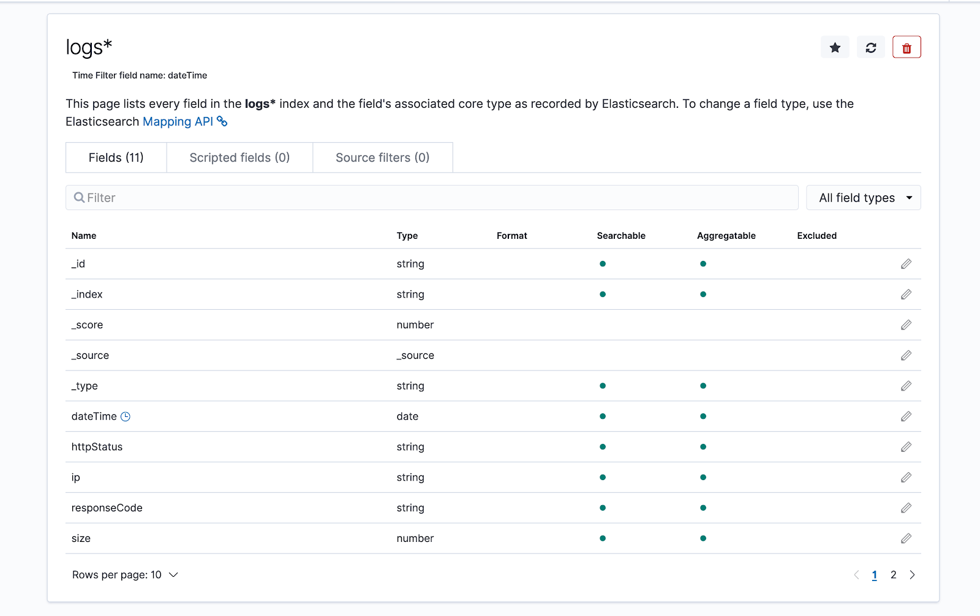The image size is (980, 616).
Task: Switch to the Fields (11) tab
Action: pyautogui.click(x=116, y=158)
